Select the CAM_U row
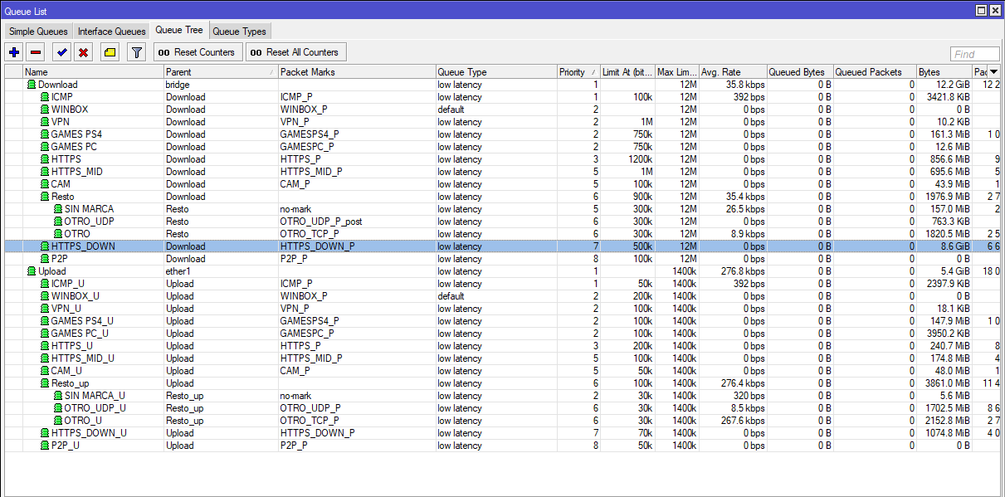 click(501, 371)
